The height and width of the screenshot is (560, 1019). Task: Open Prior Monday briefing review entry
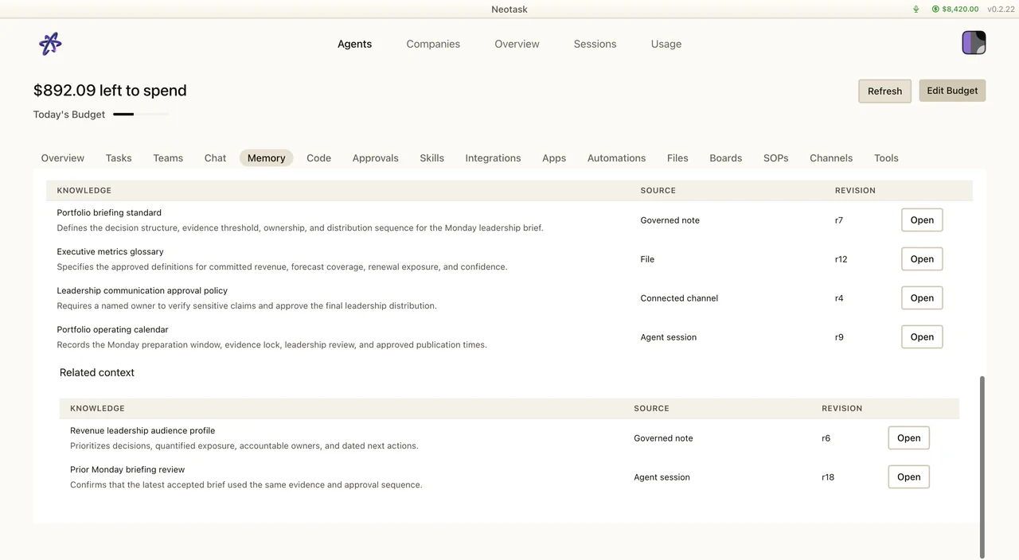[908, 477]
